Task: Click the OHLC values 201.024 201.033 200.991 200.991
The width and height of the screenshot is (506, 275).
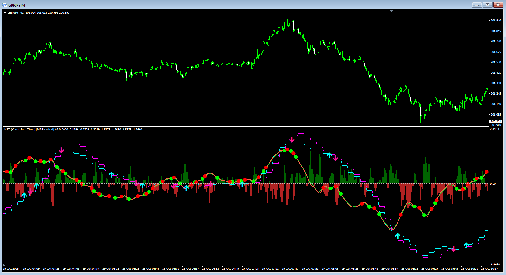Action: click(x=47, y=13)
